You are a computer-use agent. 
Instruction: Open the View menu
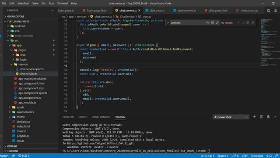35,4
